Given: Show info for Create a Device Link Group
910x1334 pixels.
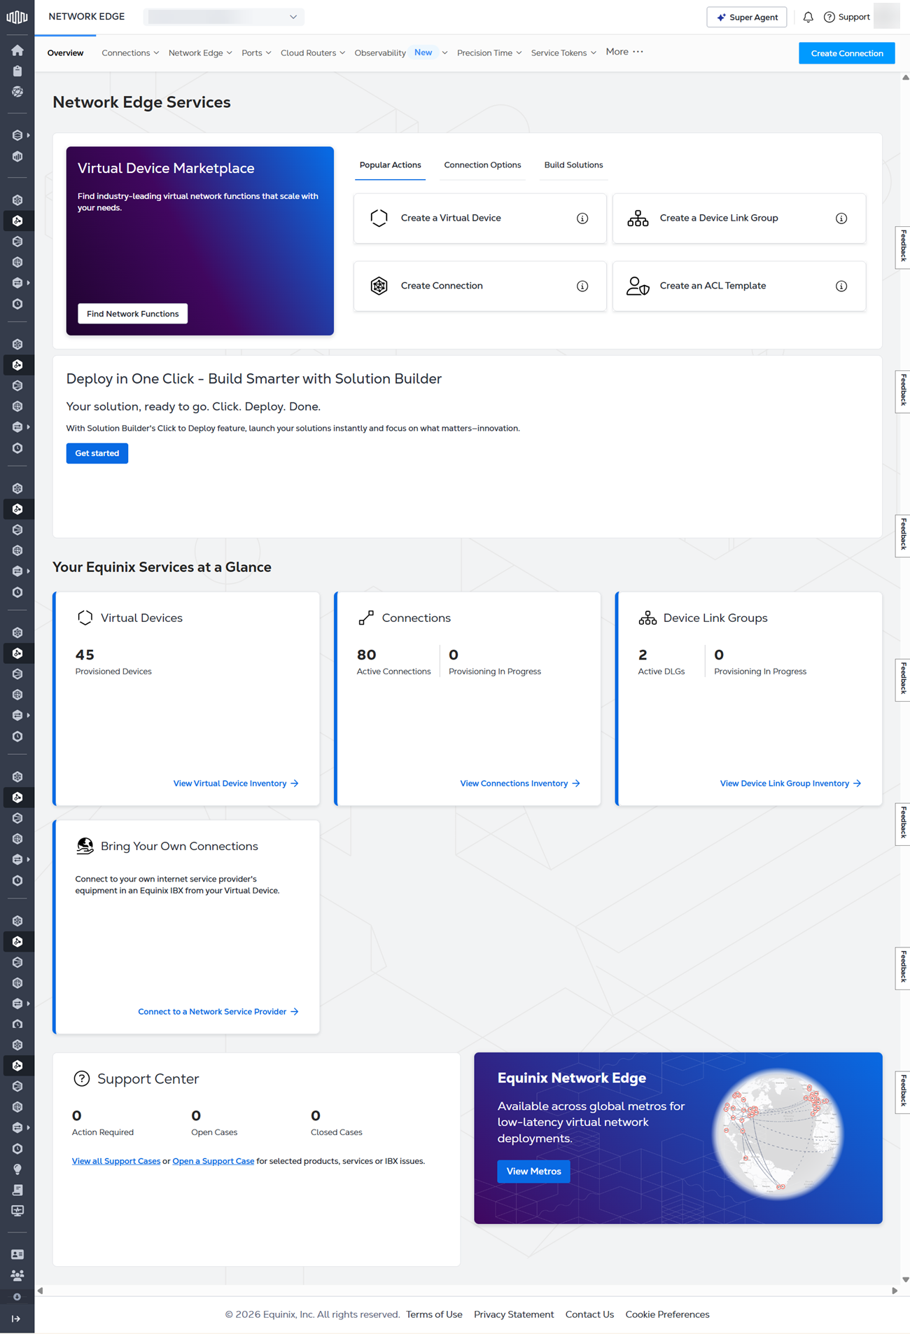Looking at the screenshot, I should click(841, 218).
